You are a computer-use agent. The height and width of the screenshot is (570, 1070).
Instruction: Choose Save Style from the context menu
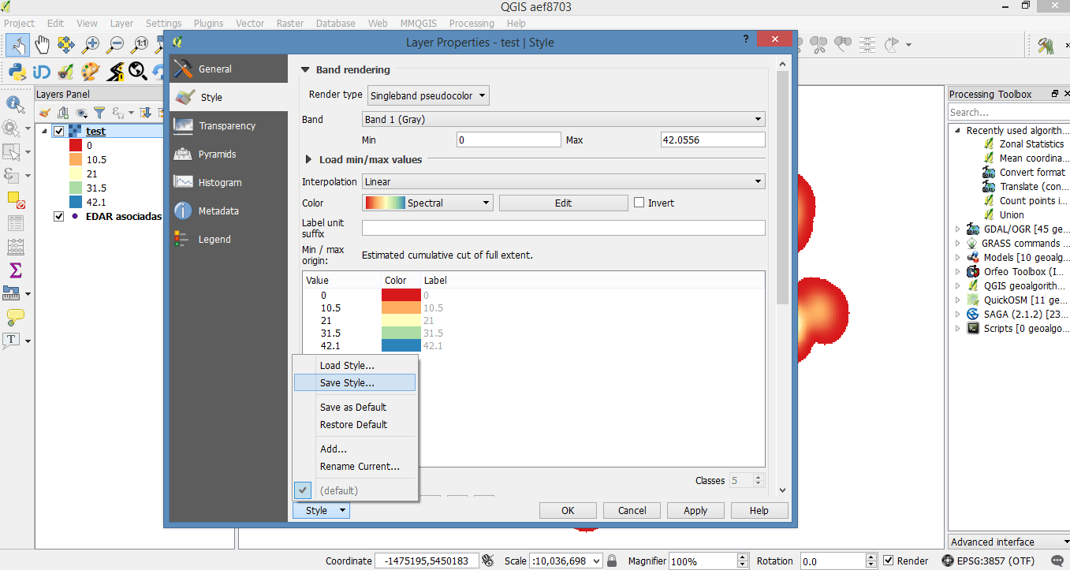pos(349,382)
